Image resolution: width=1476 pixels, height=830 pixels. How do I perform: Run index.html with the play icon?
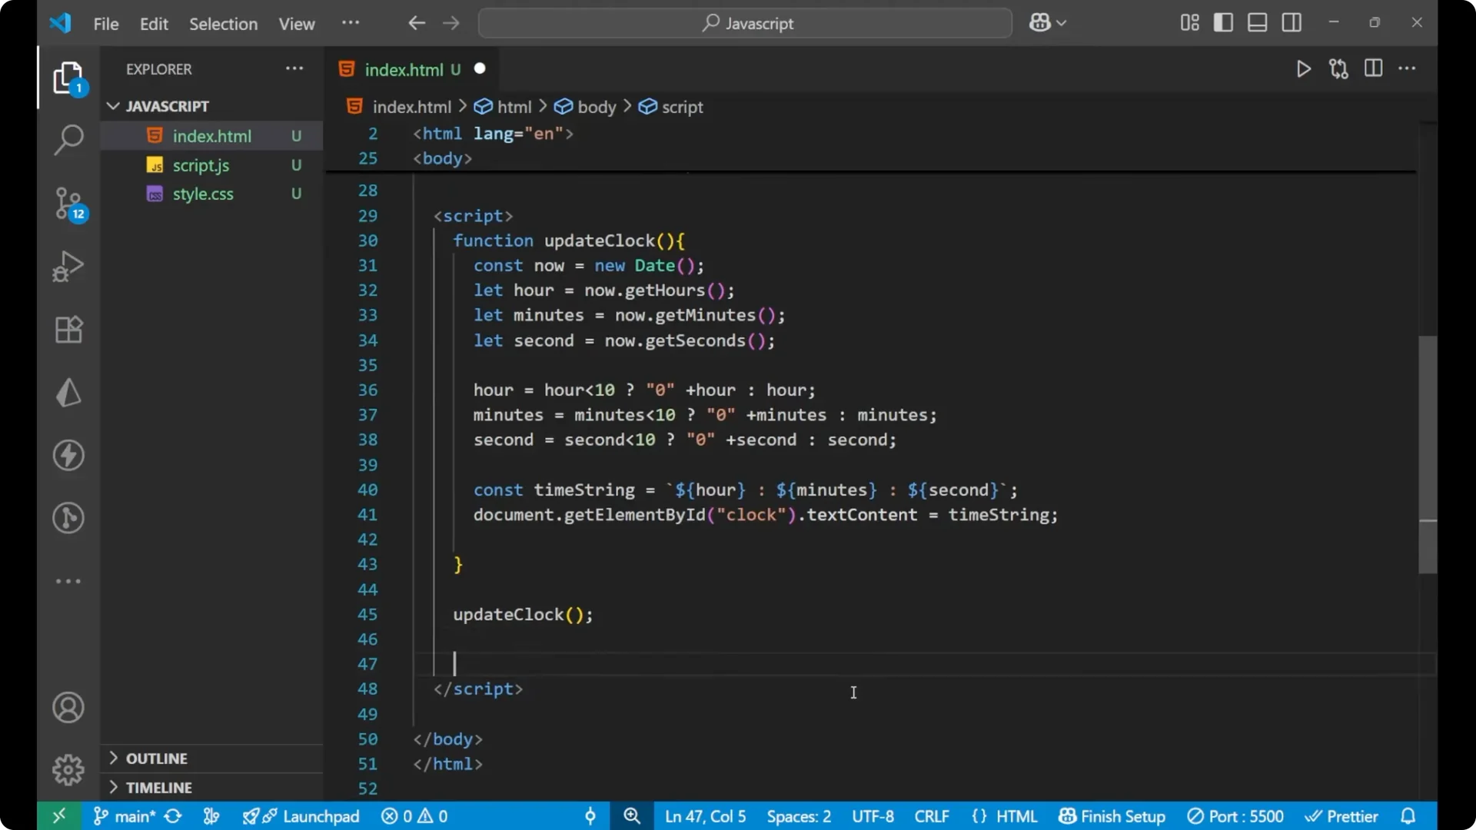1304,68
